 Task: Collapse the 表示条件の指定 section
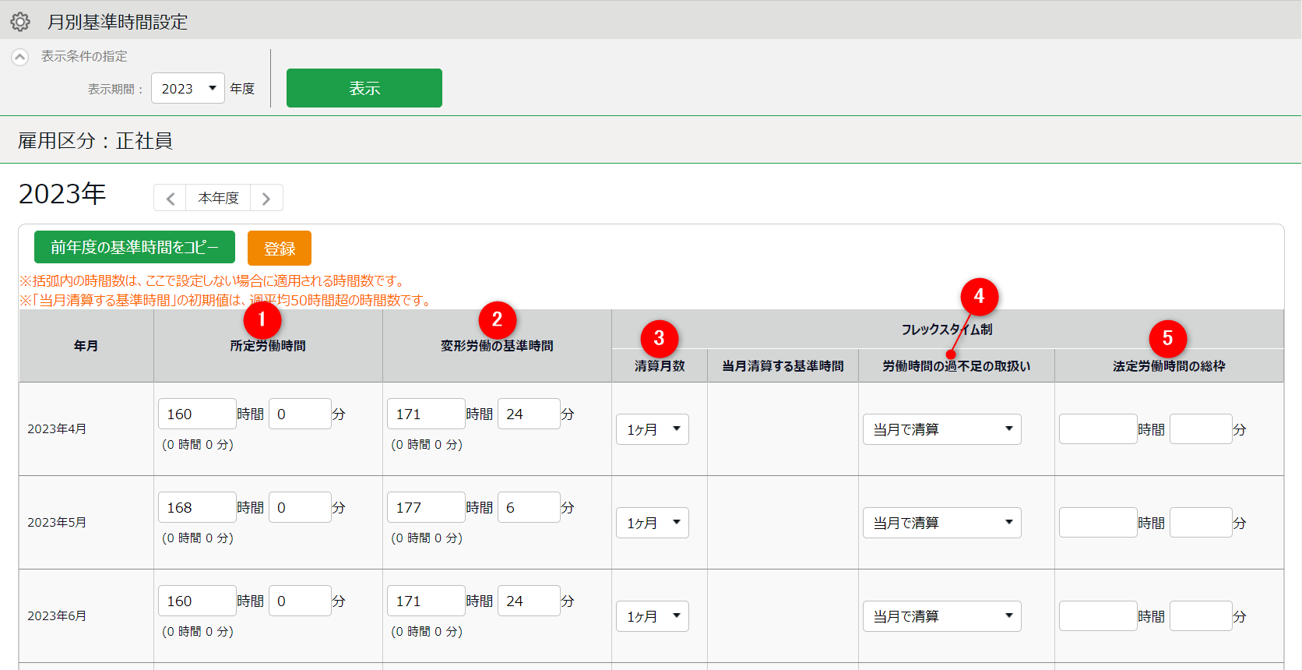(20, 57)
